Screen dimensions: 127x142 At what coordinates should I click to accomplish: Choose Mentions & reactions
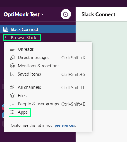[48, 66]
